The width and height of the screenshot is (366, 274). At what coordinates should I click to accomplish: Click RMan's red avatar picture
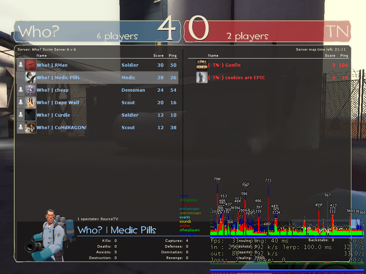(30, 65)
